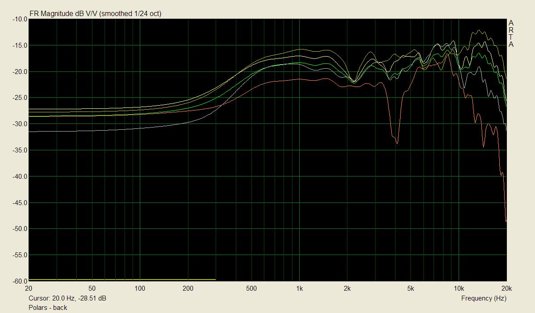The height and width of the screenshot is (313, 535).
Task: Click the 'Cursor: 20.0 Hz, -28.51 dB' readout
Action: [x=67, y=298]
